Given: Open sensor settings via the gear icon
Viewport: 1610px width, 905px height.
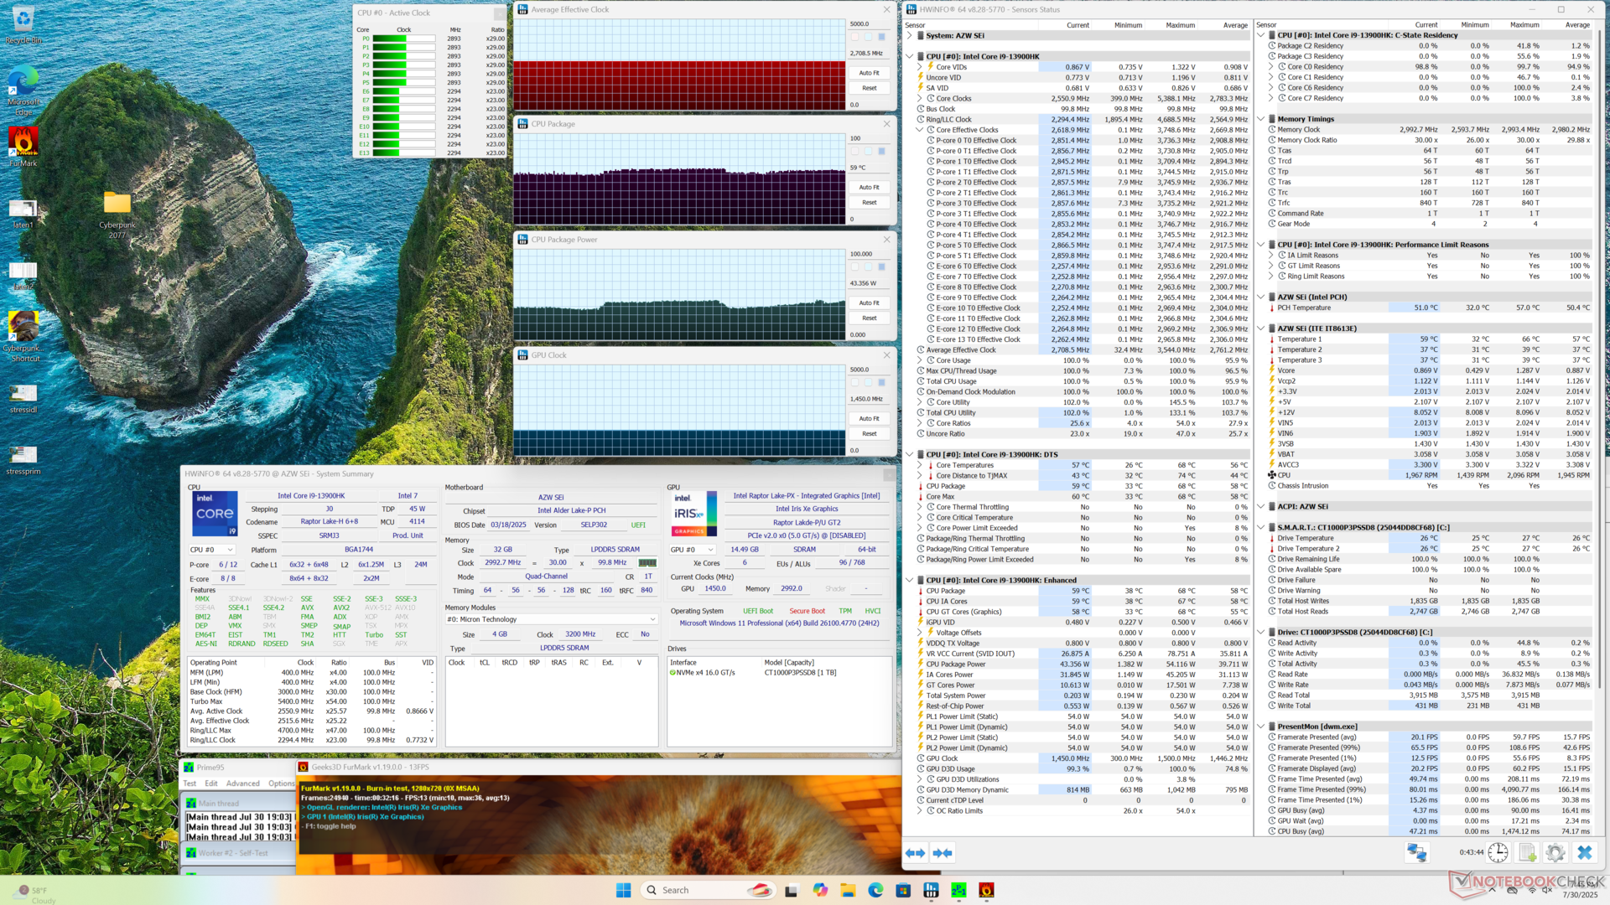Looking at the screenshot, I should coord(1555,853).
